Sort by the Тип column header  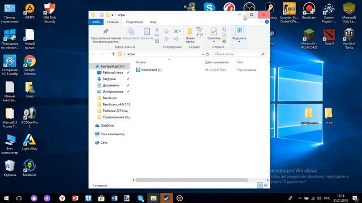click(x=240, y=63)
